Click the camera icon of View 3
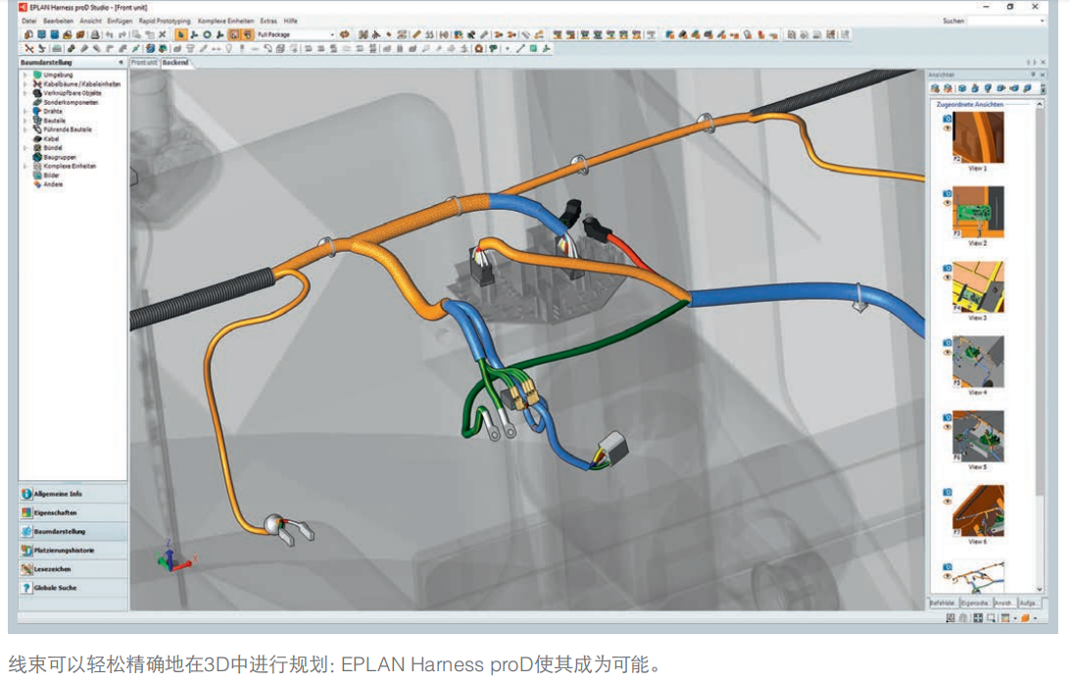The image size is (1070, 683). point(948,268)
